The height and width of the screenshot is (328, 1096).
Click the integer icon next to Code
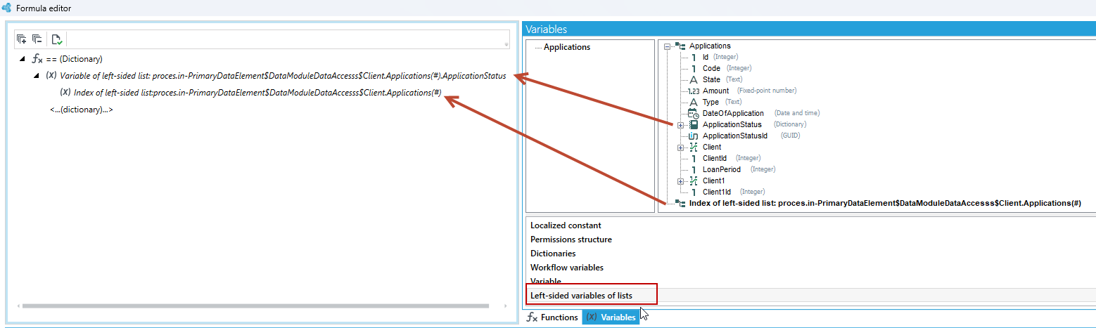click(694, 68)
